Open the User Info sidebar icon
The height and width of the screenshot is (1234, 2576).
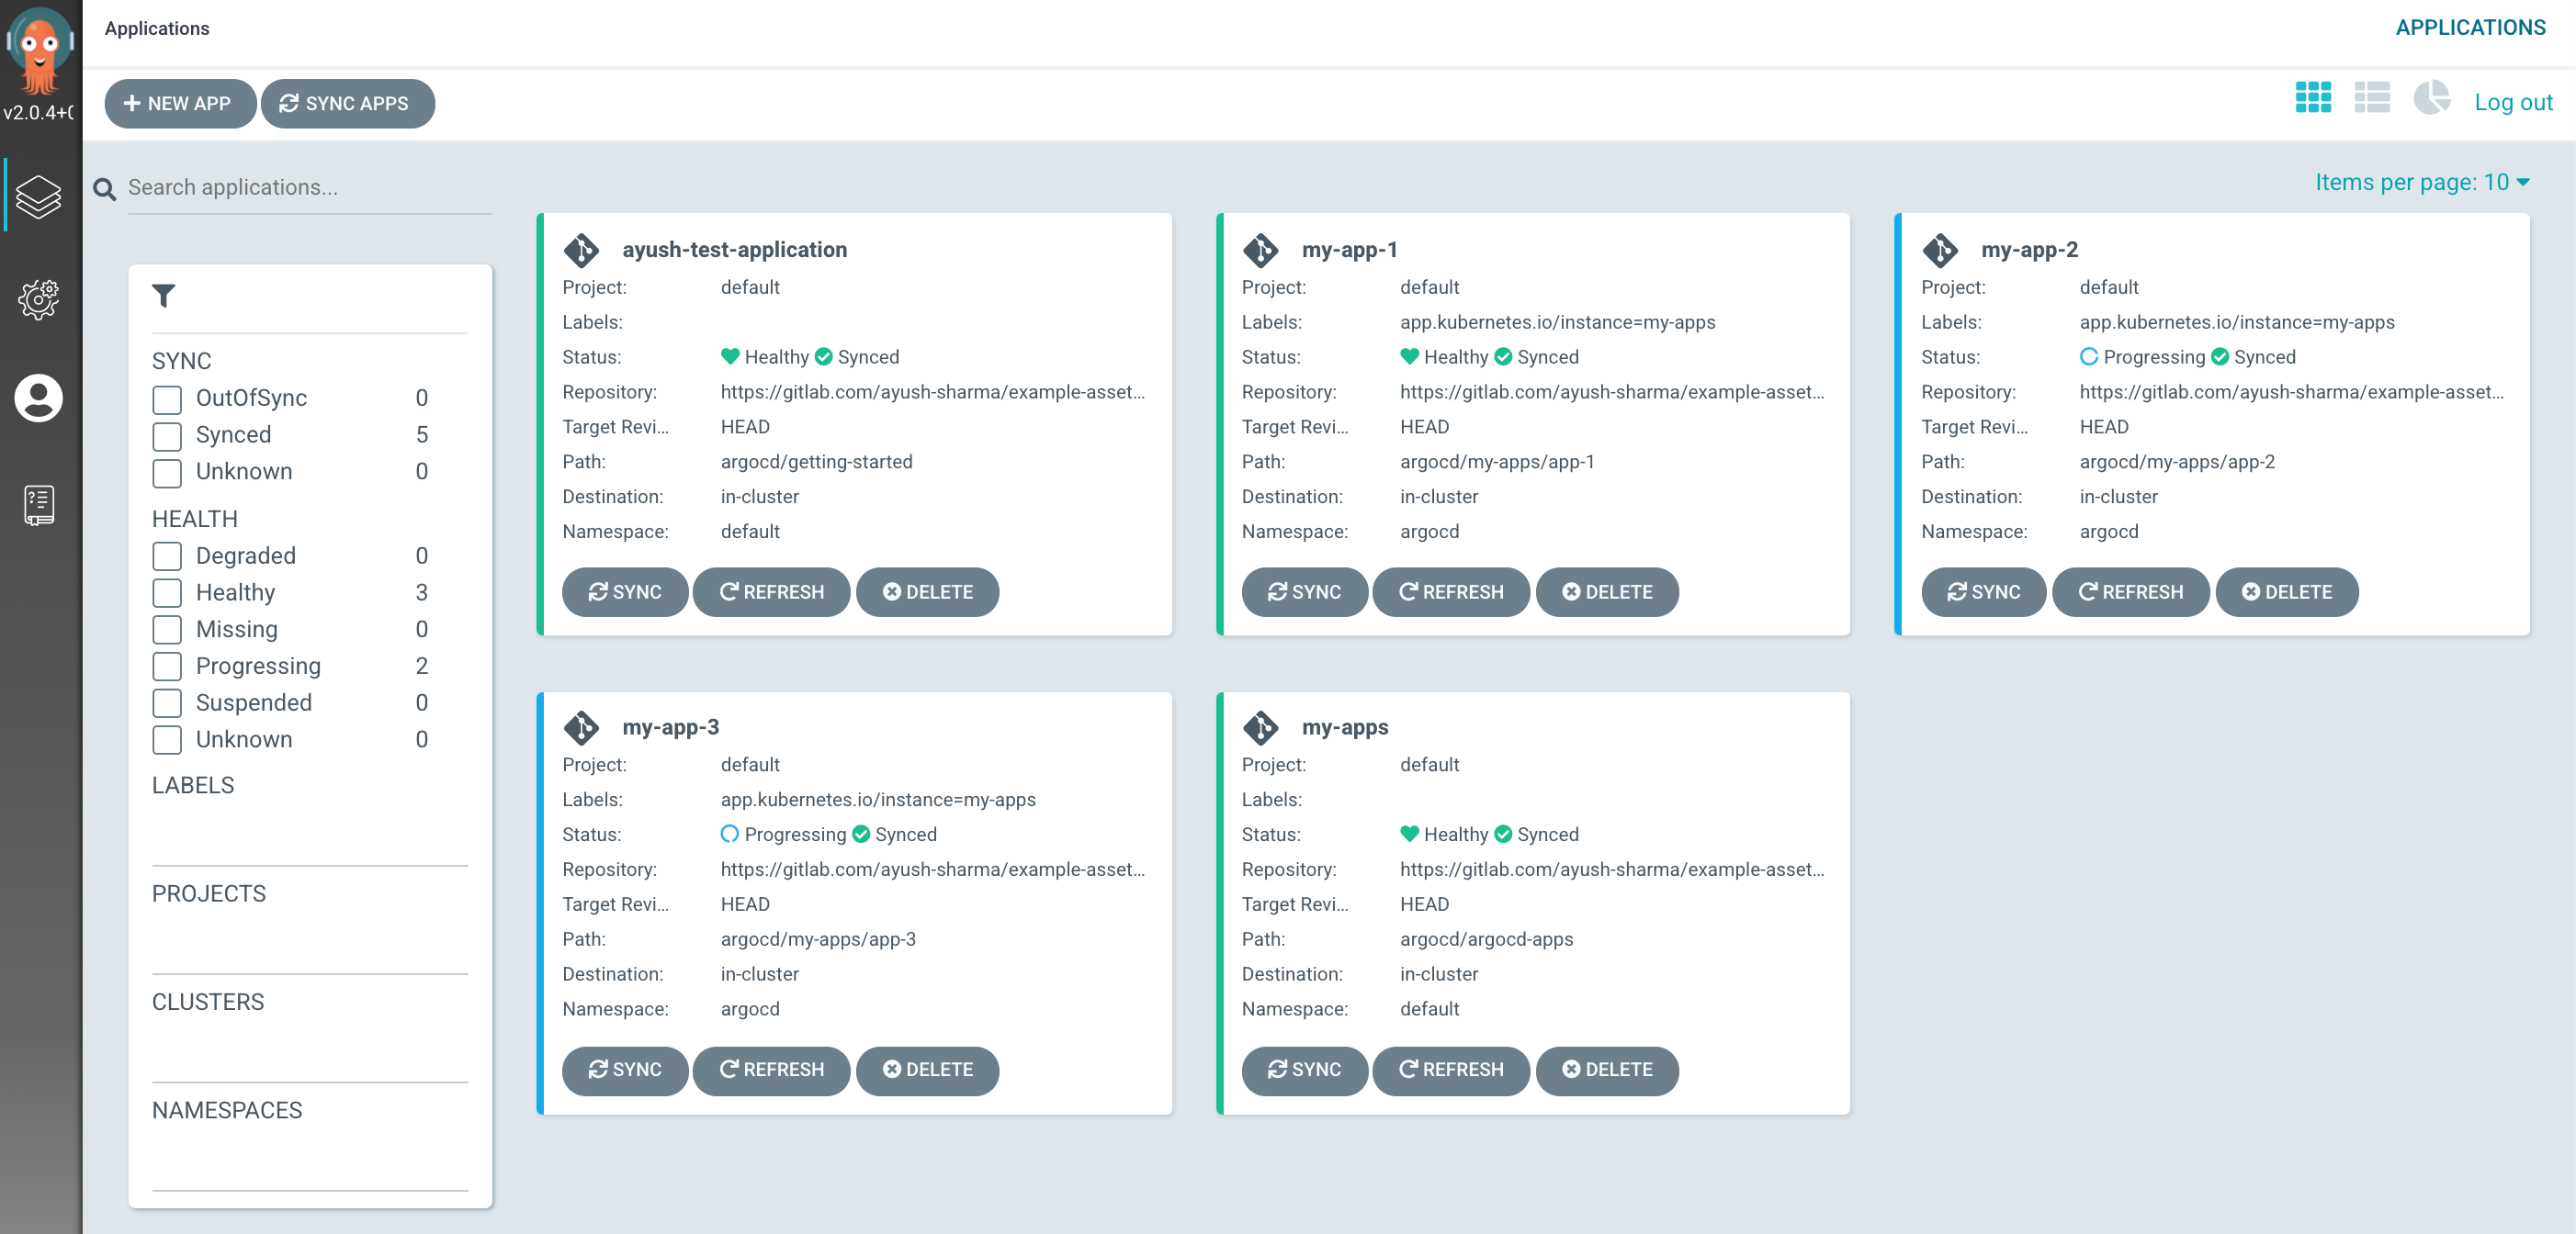coord(39,398)
